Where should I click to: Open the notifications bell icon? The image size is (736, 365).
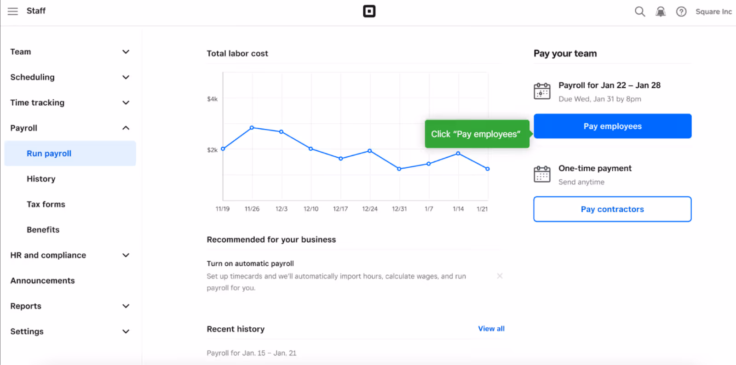661,11
